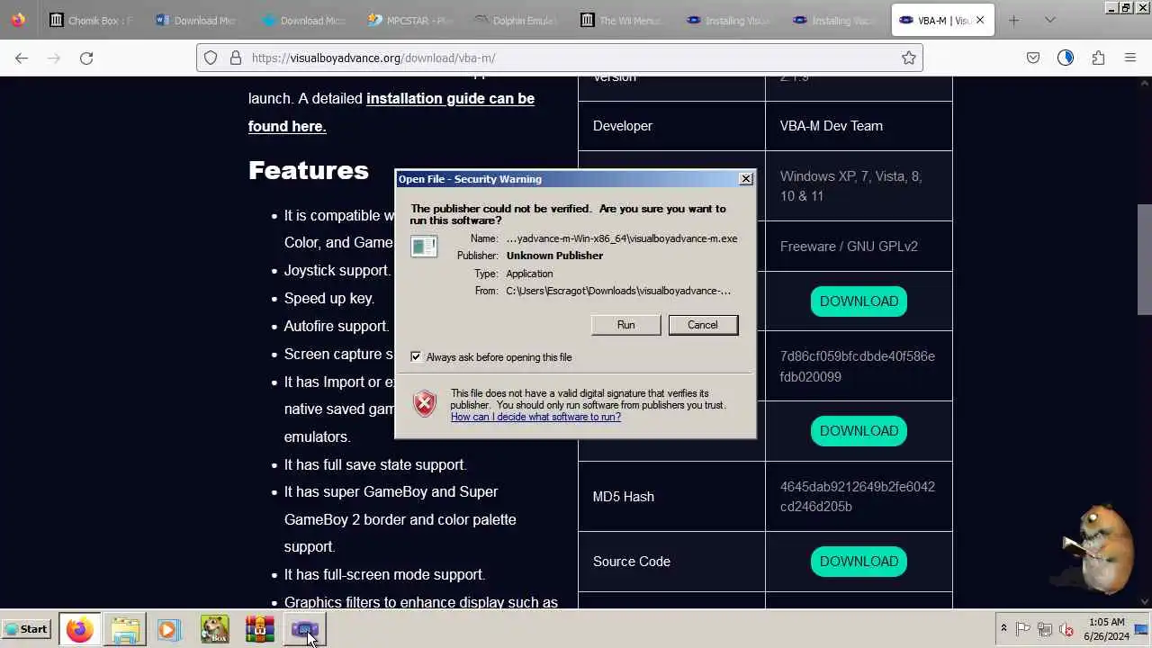Switch to the Chomik Box tab
The height and width of the screenshot is (648, 1152).
pyautogui.click(x=91, y=20)
